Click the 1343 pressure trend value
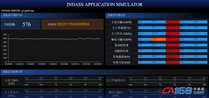Viewport: 209px width, 98px height. [41, 90]
